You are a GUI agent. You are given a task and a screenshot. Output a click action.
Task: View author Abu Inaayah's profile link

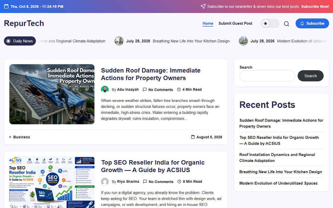click(128, 90)
